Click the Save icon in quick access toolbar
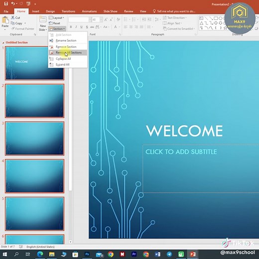The height and width of the screenshot is (259, 259). (x=6, y=3)
